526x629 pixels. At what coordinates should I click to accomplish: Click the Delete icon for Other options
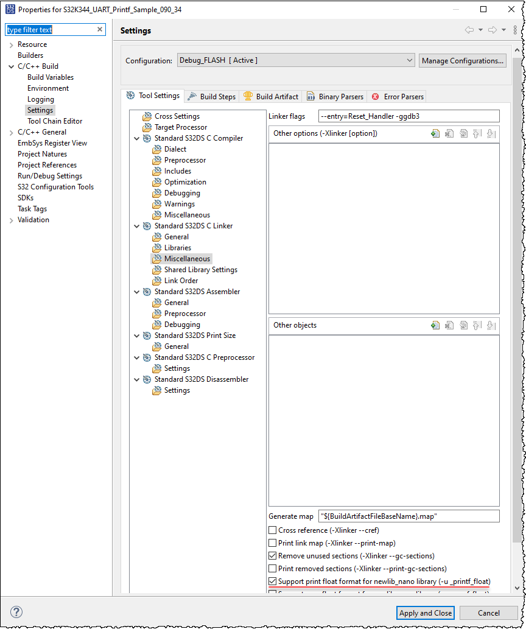pos(449,133)
